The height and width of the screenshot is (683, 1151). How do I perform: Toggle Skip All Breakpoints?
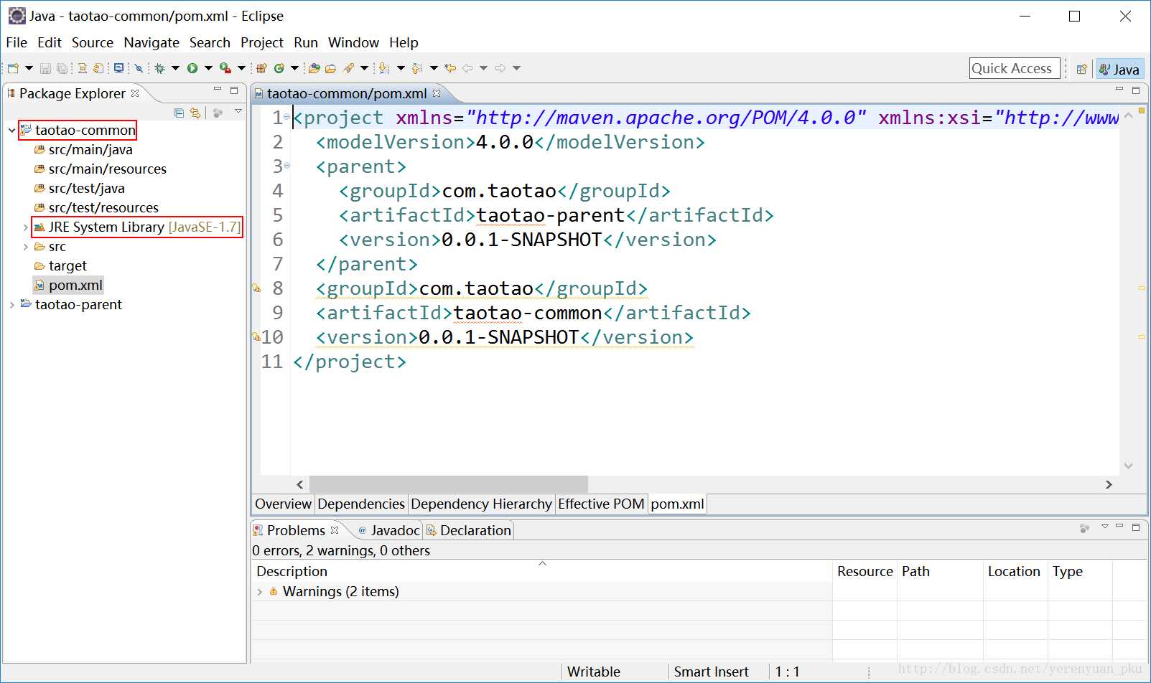[x=139, y=68]
